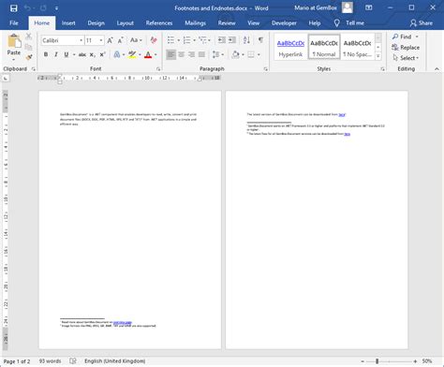
Task: Click the zoom slider handle
Action: 377,361
